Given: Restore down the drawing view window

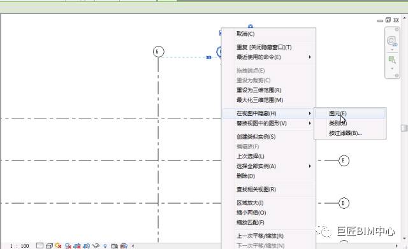Looking at the screenshot, I should pyautogui.click(x=388, y=20).
